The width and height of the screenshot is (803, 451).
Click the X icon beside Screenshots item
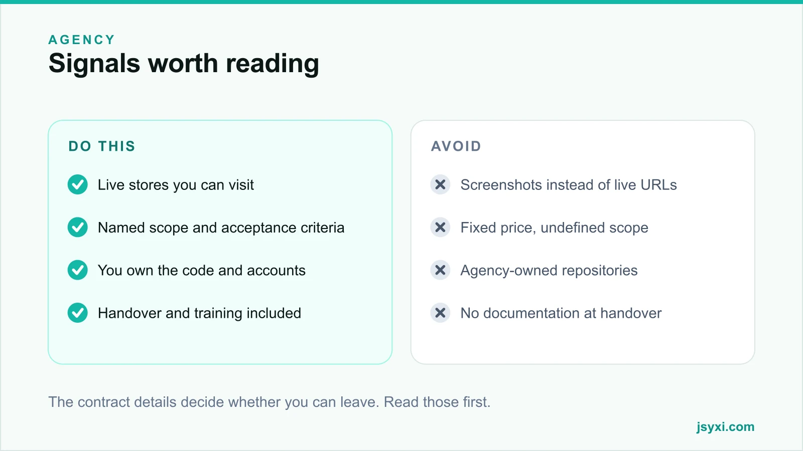click(x=440, y=184)
